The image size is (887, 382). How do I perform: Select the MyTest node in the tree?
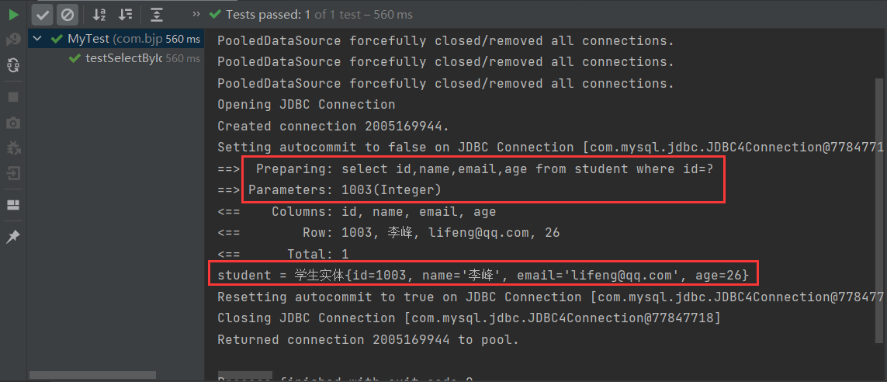[89, 38]
